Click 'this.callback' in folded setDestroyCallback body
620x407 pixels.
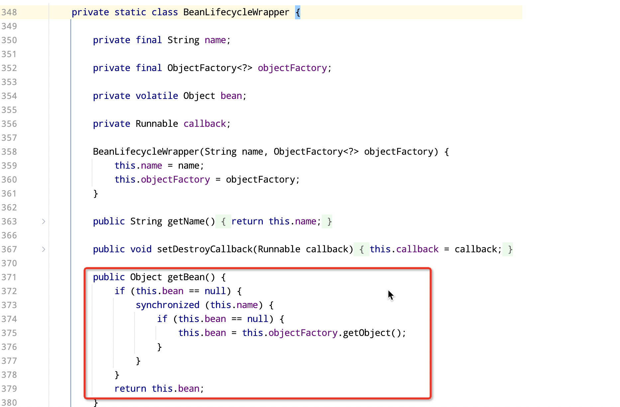(404, 249)
